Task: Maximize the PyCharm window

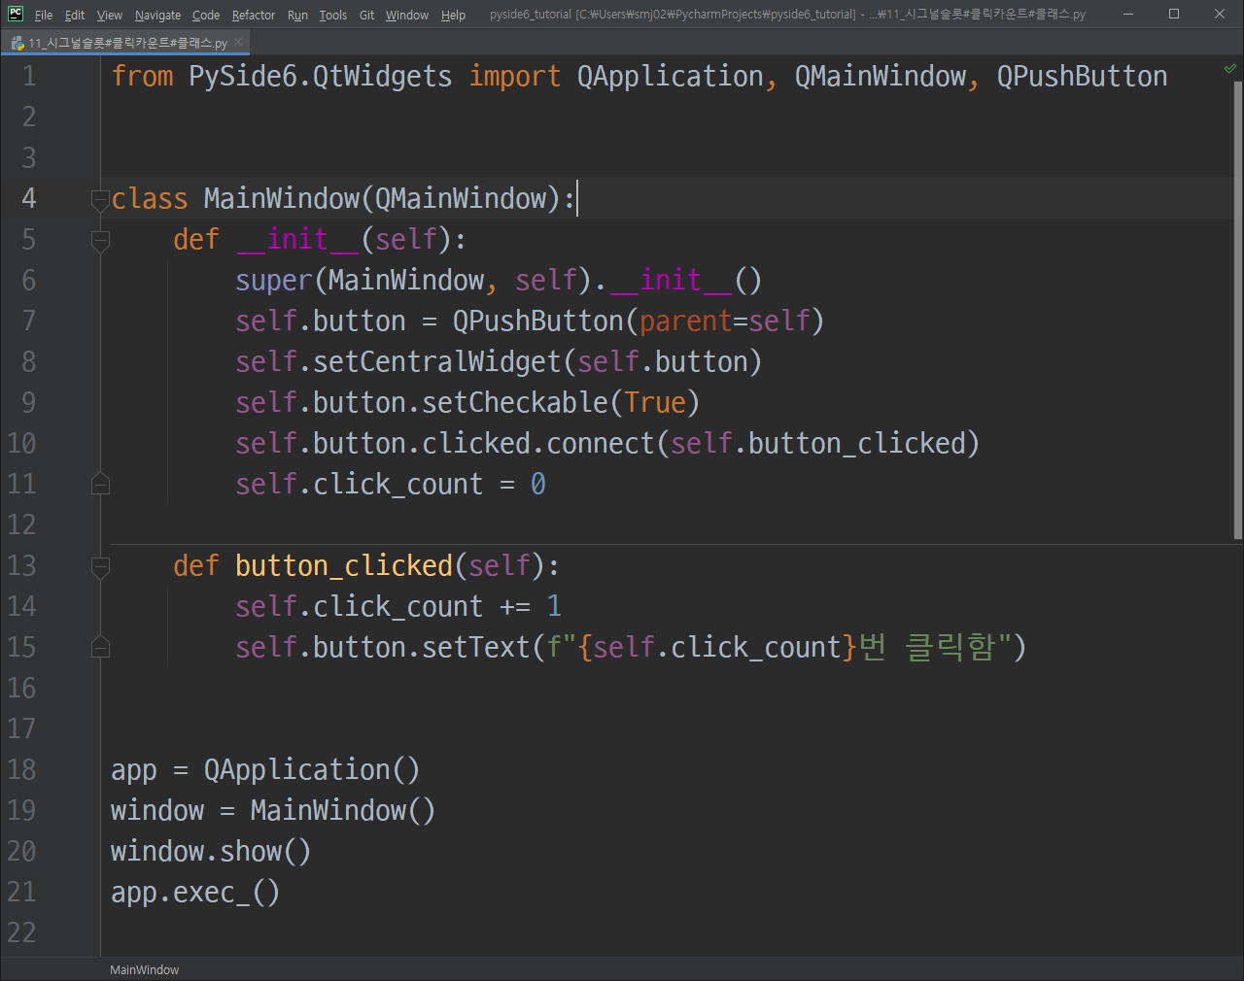Action: click(x=1174, y=14)
